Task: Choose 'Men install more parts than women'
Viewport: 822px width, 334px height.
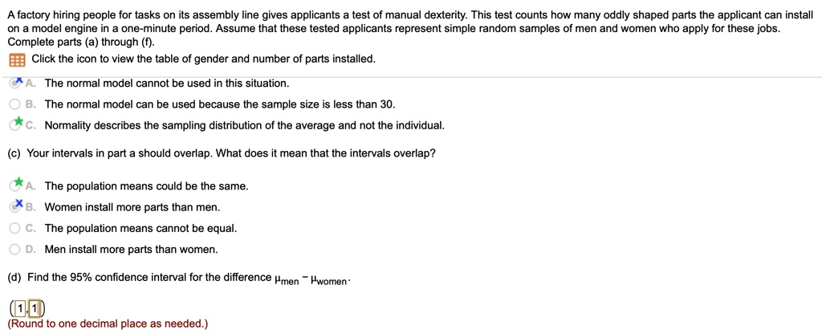Action: tap(15, 249)
